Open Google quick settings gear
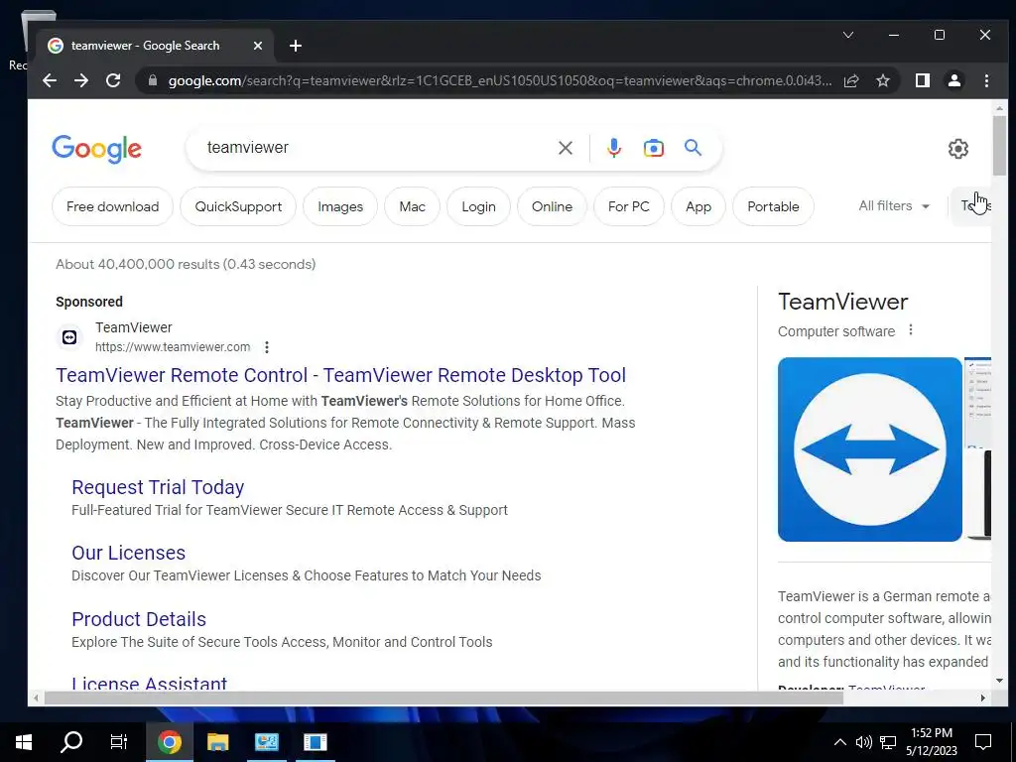The image size is (1016, 762). [x=958, y=149]
